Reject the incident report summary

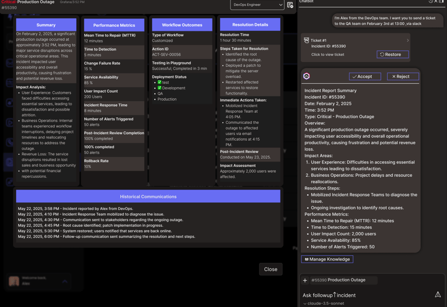tap(403, 76)
